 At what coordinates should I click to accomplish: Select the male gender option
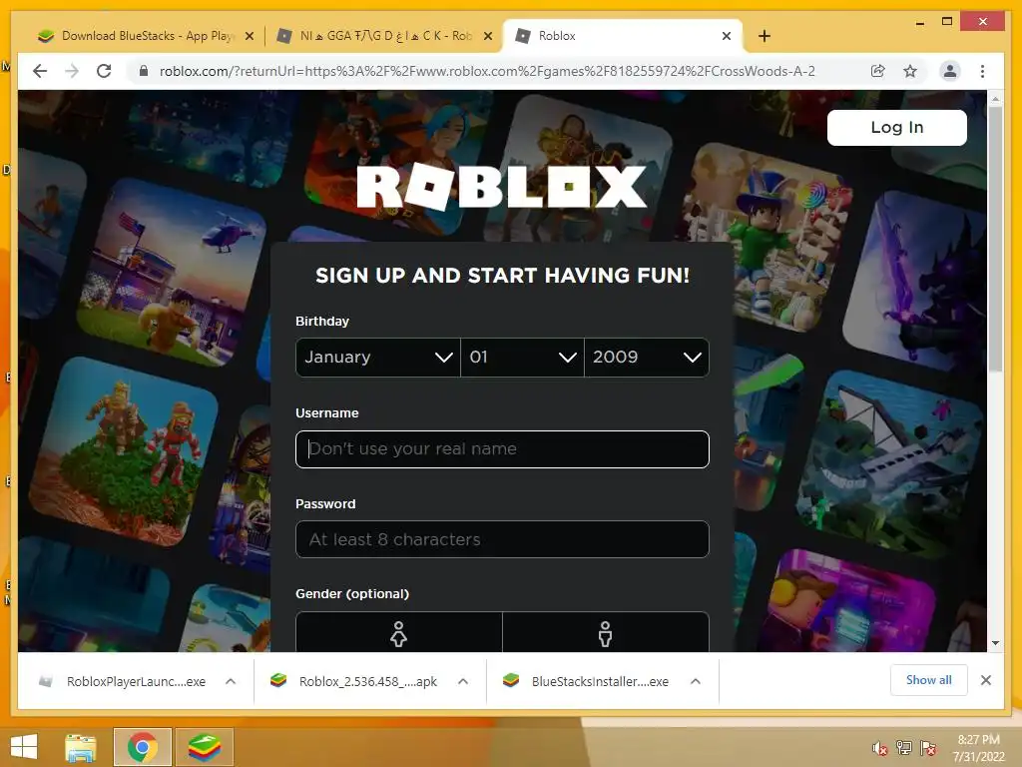tap(606, 632)
